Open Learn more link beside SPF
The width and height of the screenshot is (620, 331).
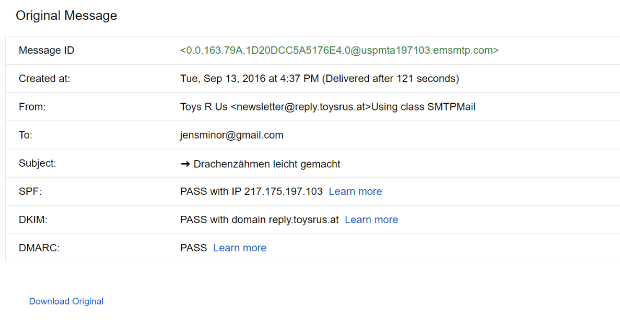(x=355, y=191)
